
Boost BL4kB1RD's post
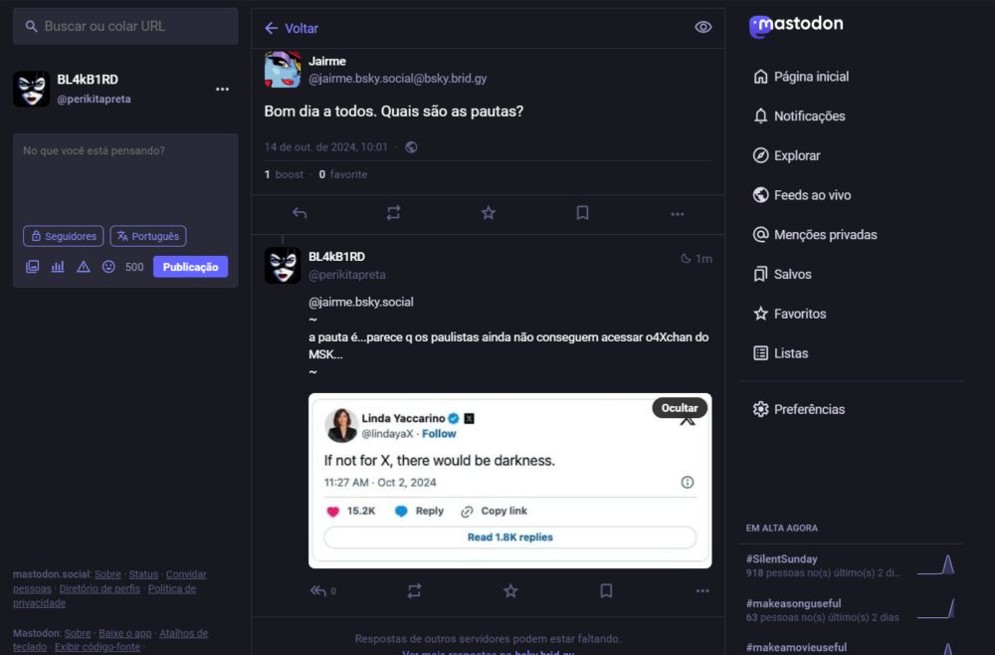point(414,591)
